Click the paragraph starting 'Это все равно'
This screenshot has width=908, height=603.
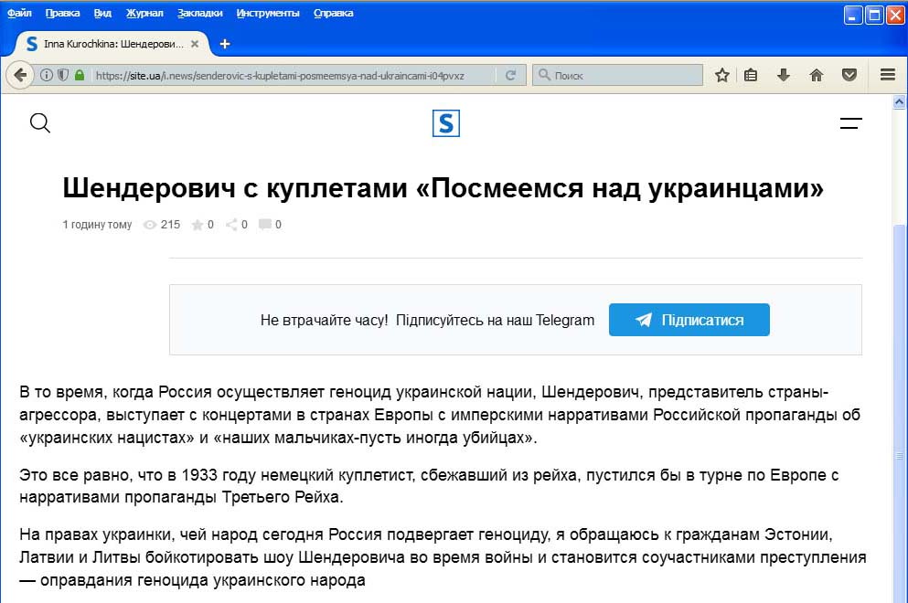(x=429, y=486)
